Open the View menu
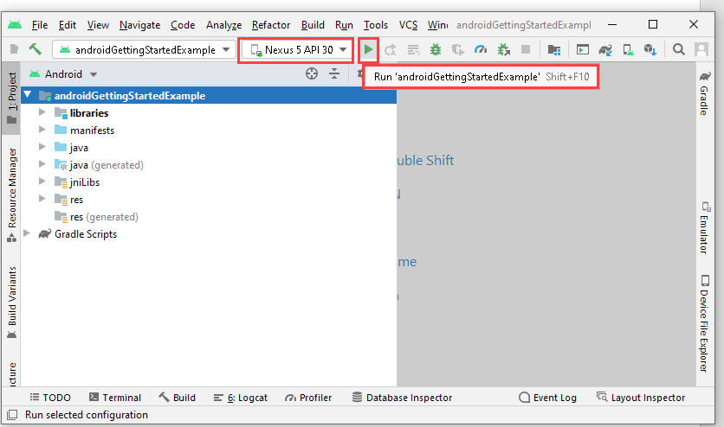 (x=98, y=25)
